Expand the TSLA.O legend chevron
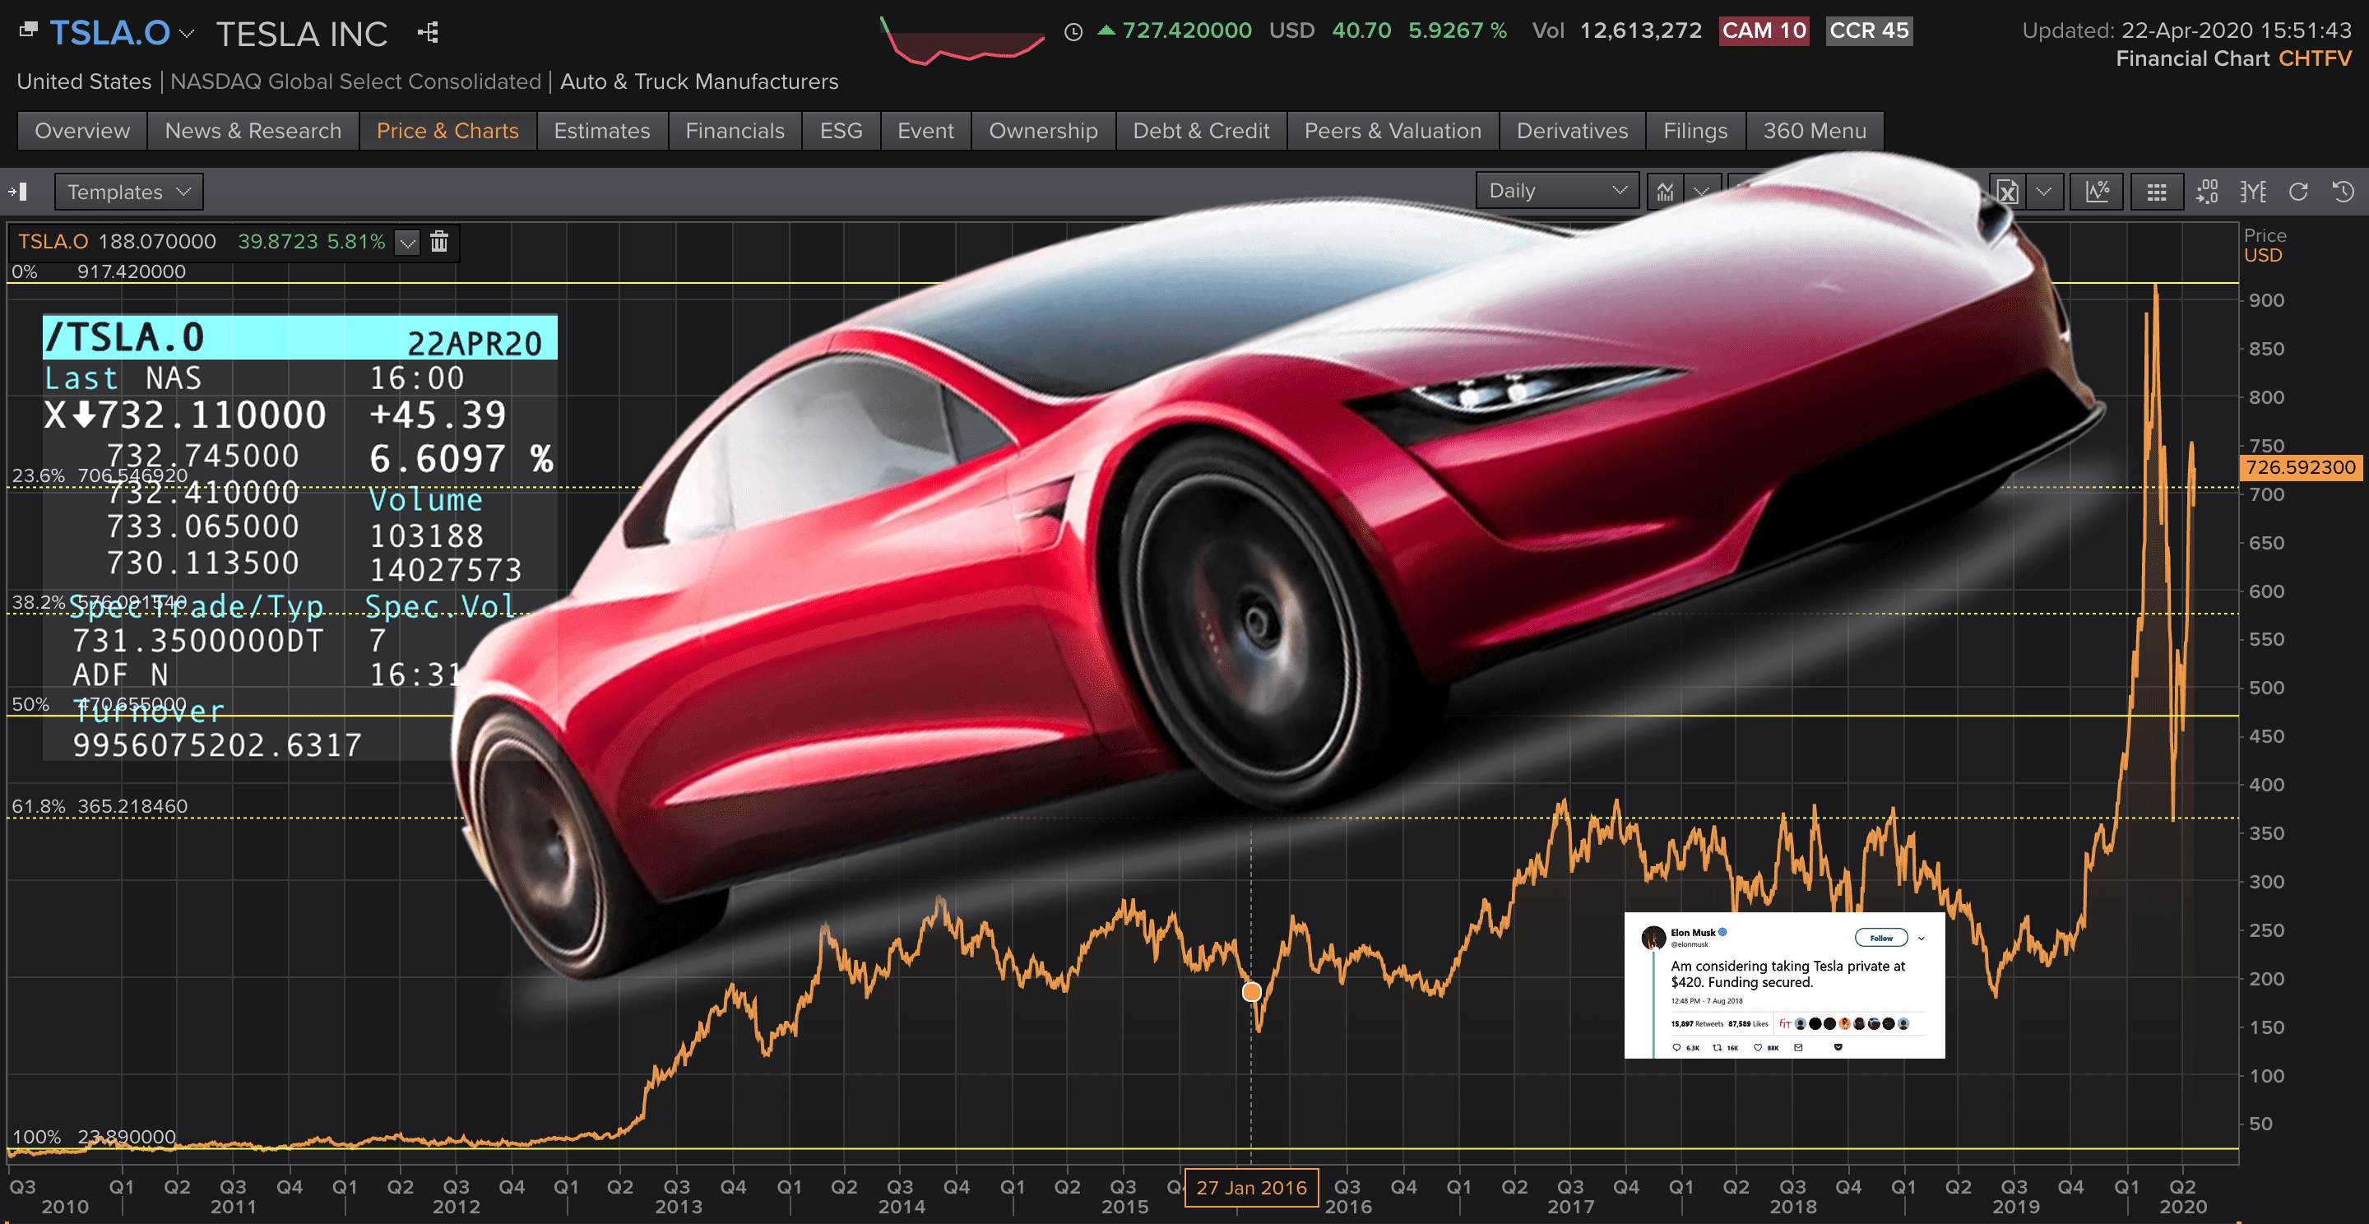2369x1224 pixels. tap(407, 242)
